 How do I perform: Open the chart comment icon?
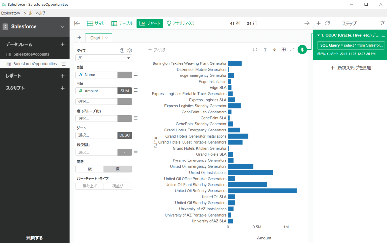click(x=255, y=50)
